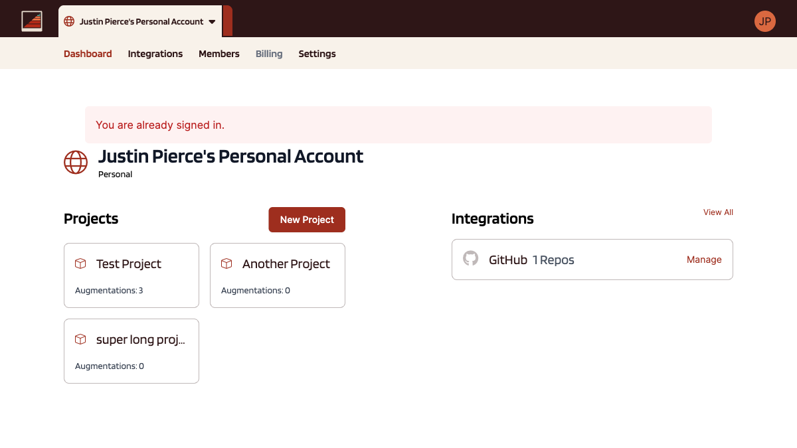The width and height of the screenshot is (797, 448).
Task: Click the globe icon next to the account heading
Action: pyautogui.click(x=75, y=162)
